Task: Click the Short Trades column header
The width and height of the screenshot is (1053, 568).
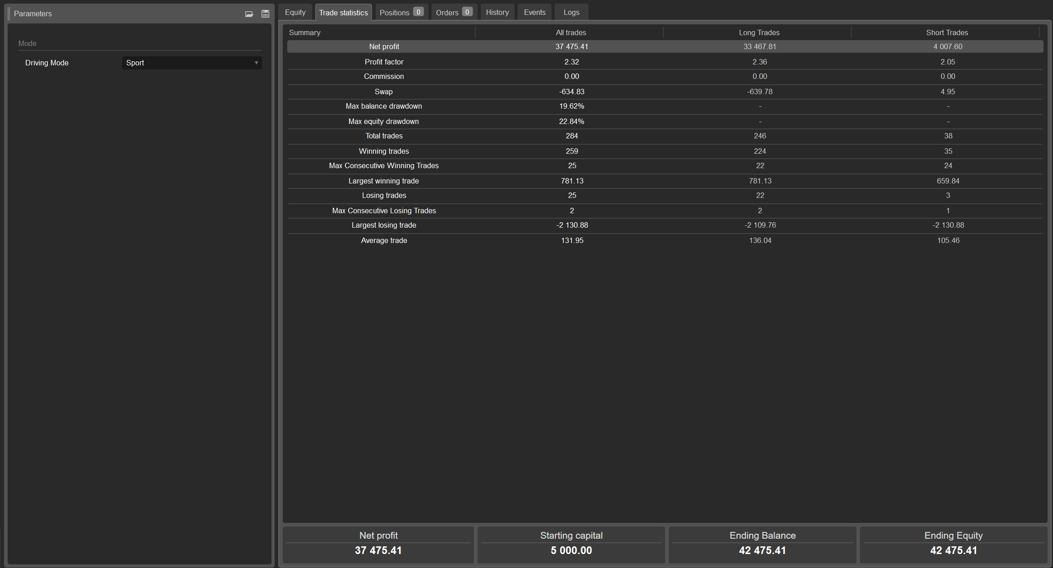Action: point(947,32)
